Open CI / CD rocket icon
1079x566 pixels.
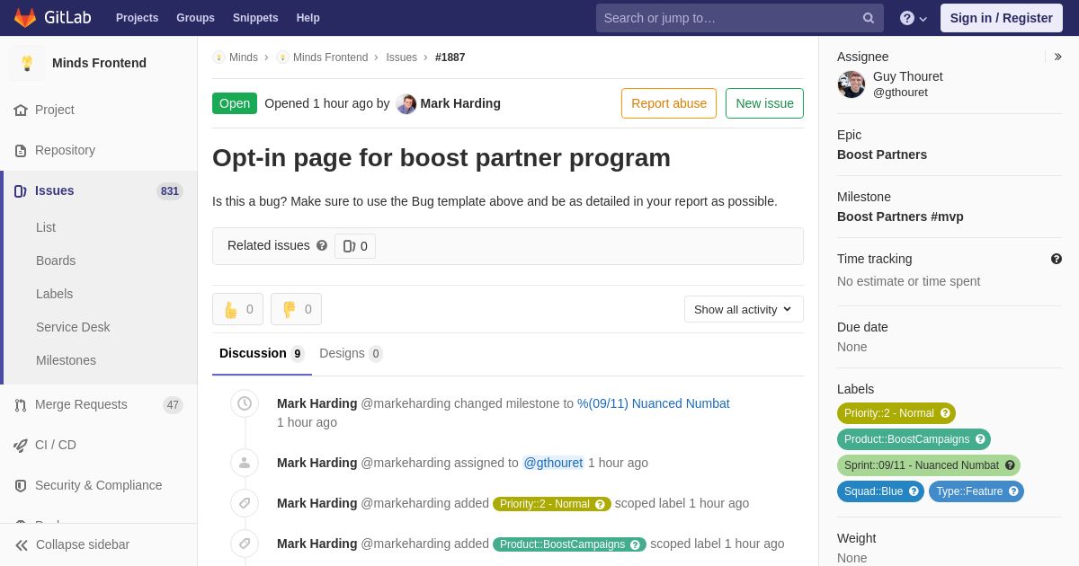[21, 445]
